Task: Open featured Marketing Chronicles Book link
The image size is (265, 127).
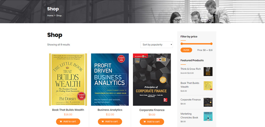Action: click(189, 116)
